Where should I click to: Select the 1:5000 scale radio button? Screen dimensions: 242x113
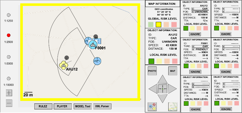(x=9, y=57)
